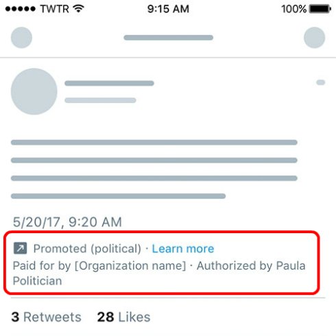Tap Authorized by Paula Politician text
Screen dimensions: 336x336
tap(159, 273)
